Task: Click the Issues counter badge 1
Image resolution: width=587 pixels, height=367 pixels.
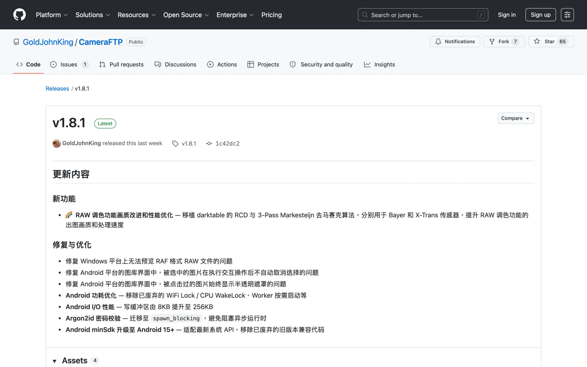Action: pyautogui.click(x=85, y=64)
